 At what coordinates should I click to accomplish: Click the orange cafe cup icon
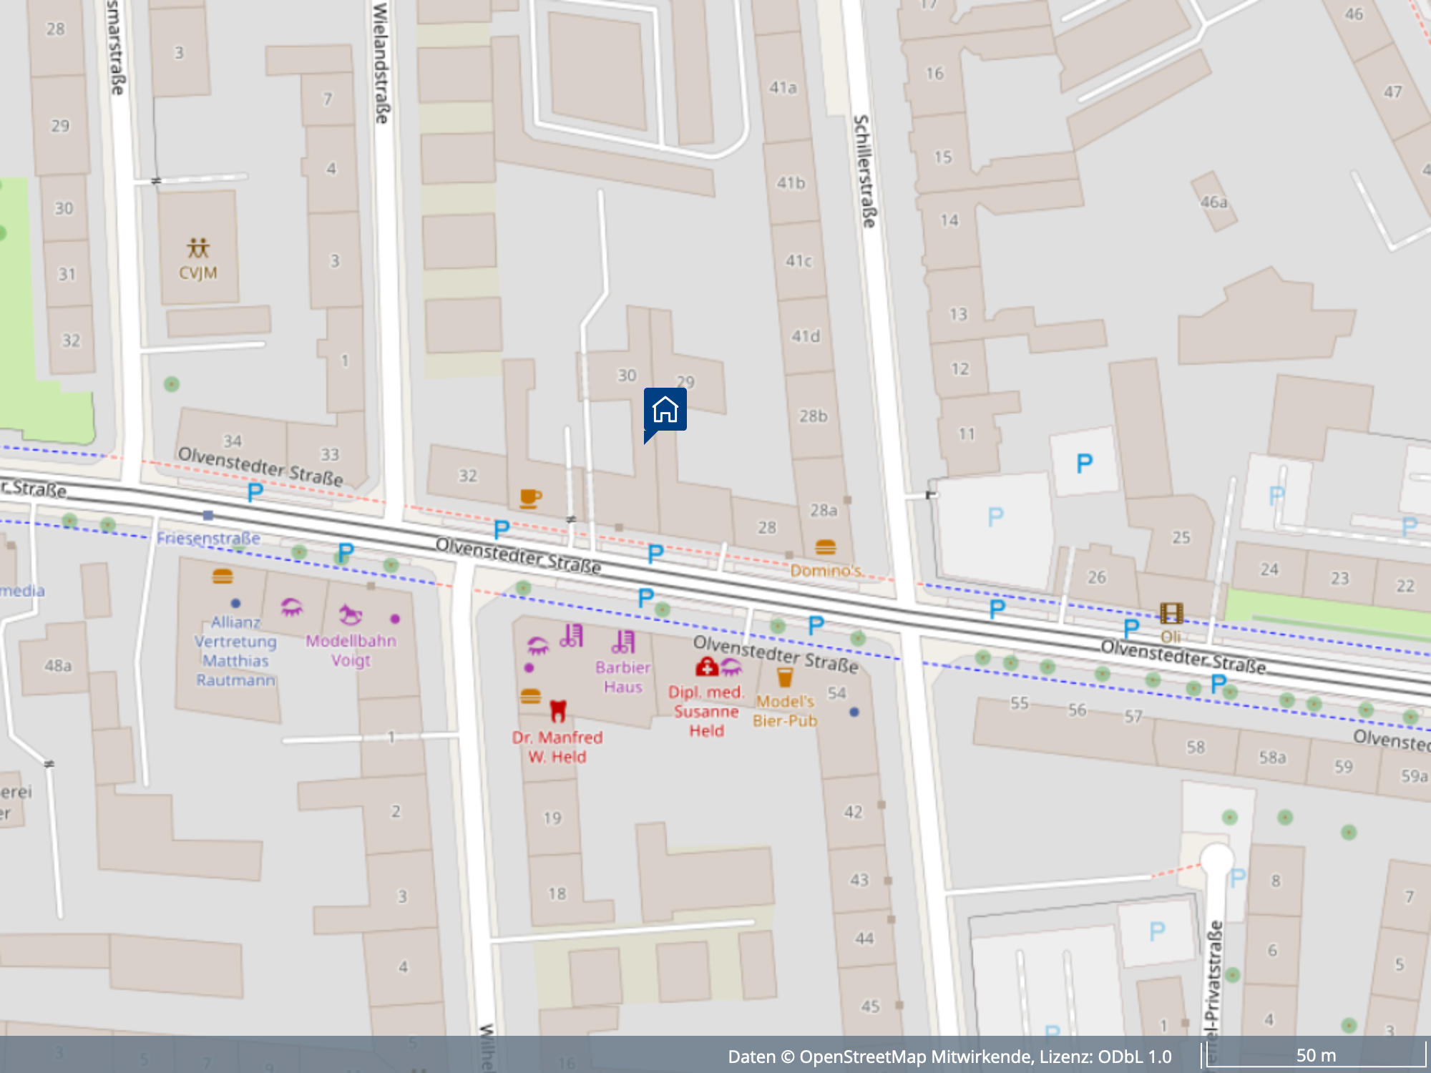[x=529, y=498]
